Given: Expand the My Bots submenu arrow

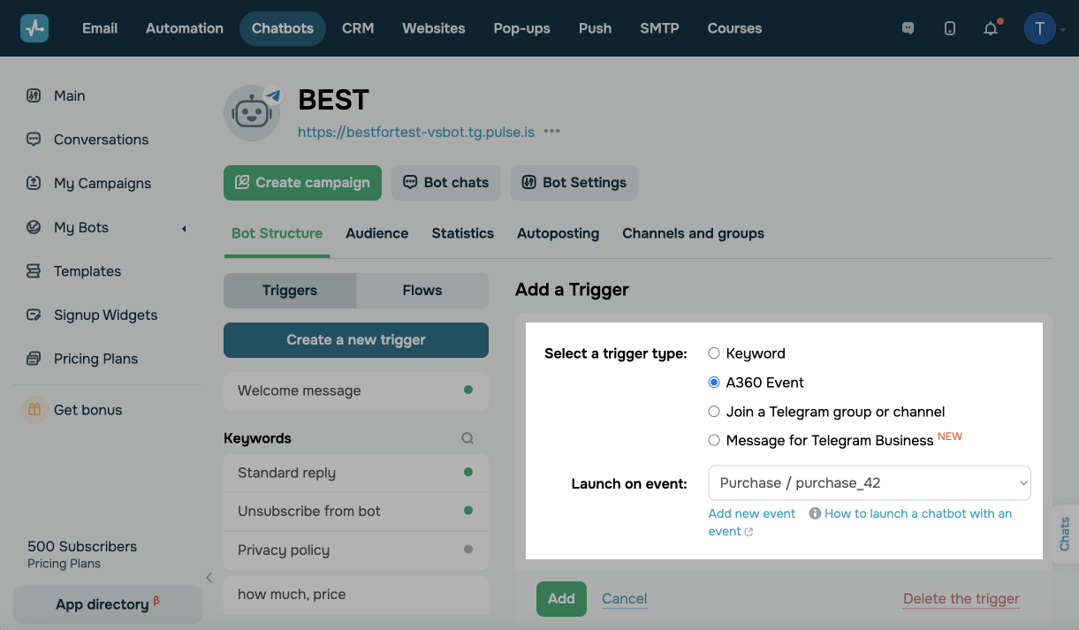Looking at the screenshot, I should 184,228.
